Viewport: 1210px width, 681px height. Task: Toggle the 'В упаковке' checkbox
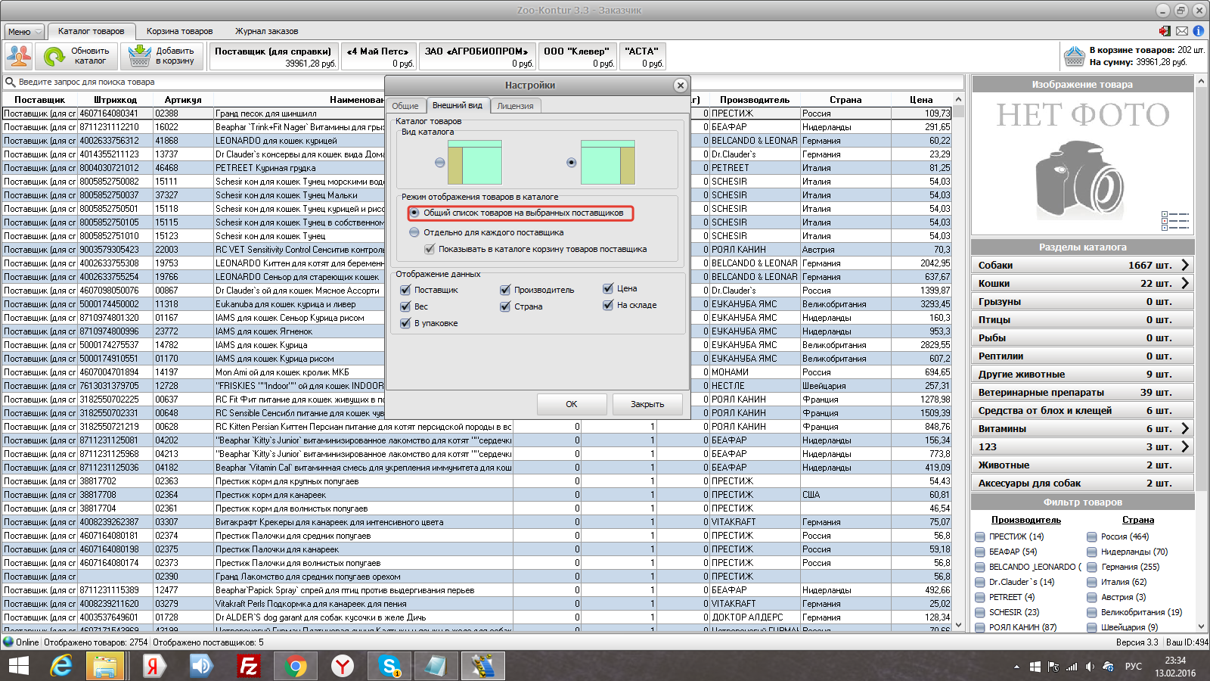pyautogui.click(x=405, y=323)
